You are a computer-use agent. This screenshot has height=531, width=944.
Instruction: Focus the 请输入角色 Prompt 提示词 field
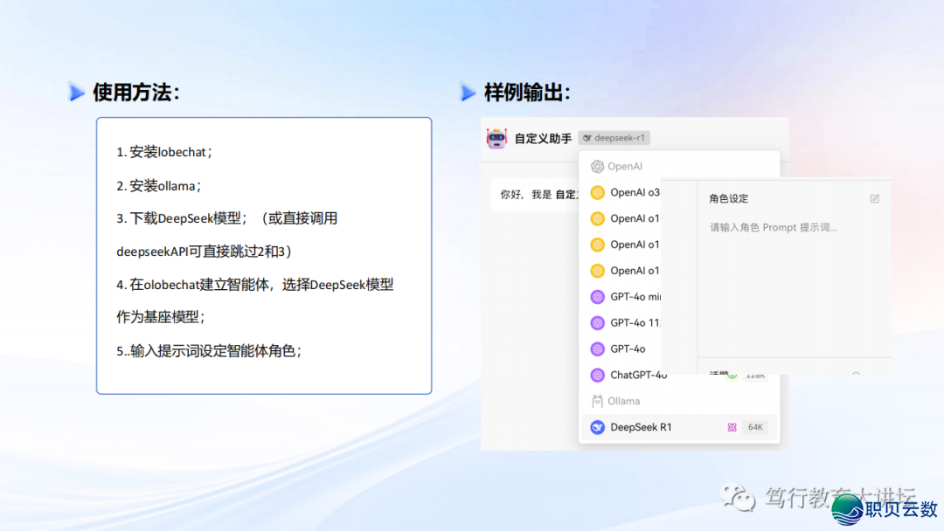774,227
